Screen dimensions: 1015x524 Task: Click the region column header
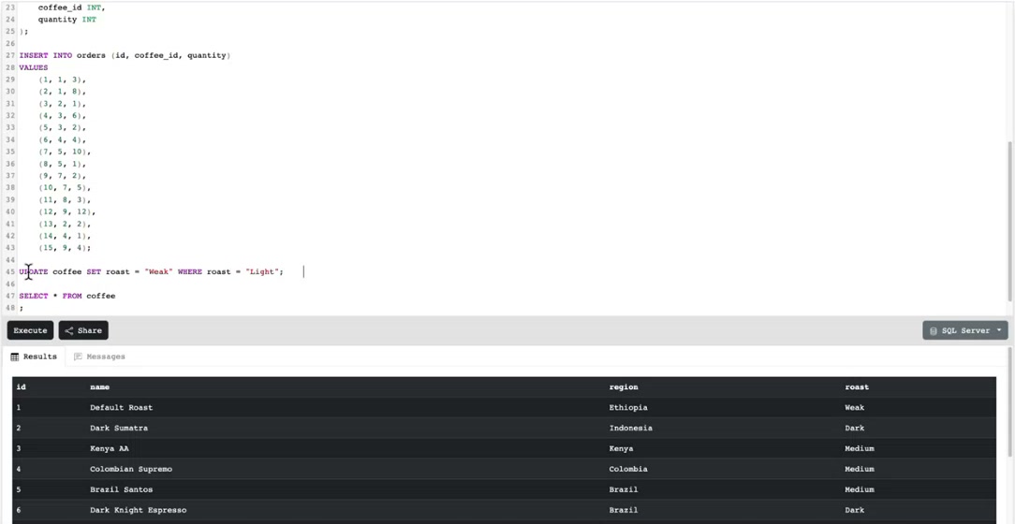coord(624,386)
